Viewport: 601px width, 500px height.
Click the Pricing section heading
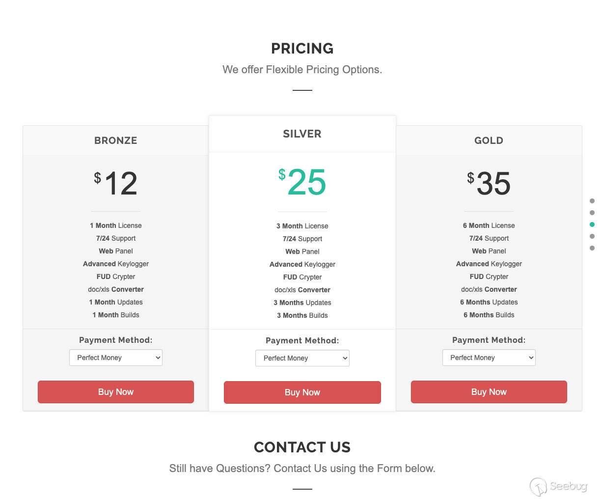pyautogui.click(x=302, y=48)
